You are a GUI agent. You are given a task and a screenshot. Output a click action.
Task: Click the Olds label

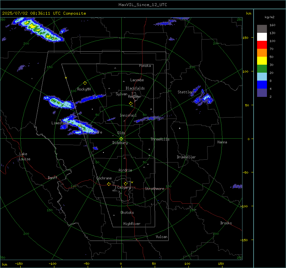(121, 133)
